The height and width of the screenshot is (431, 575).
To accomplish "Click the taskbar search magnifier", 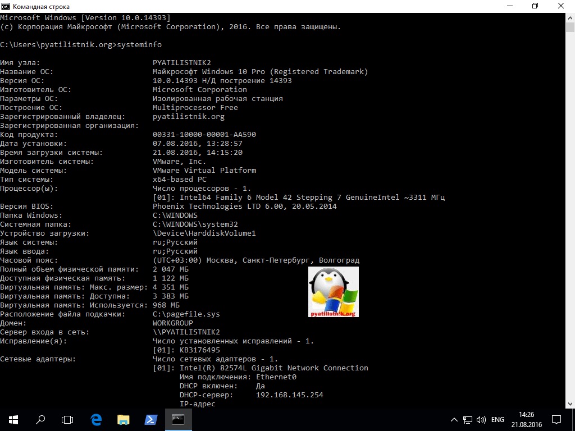I will [x=40, y=419].
